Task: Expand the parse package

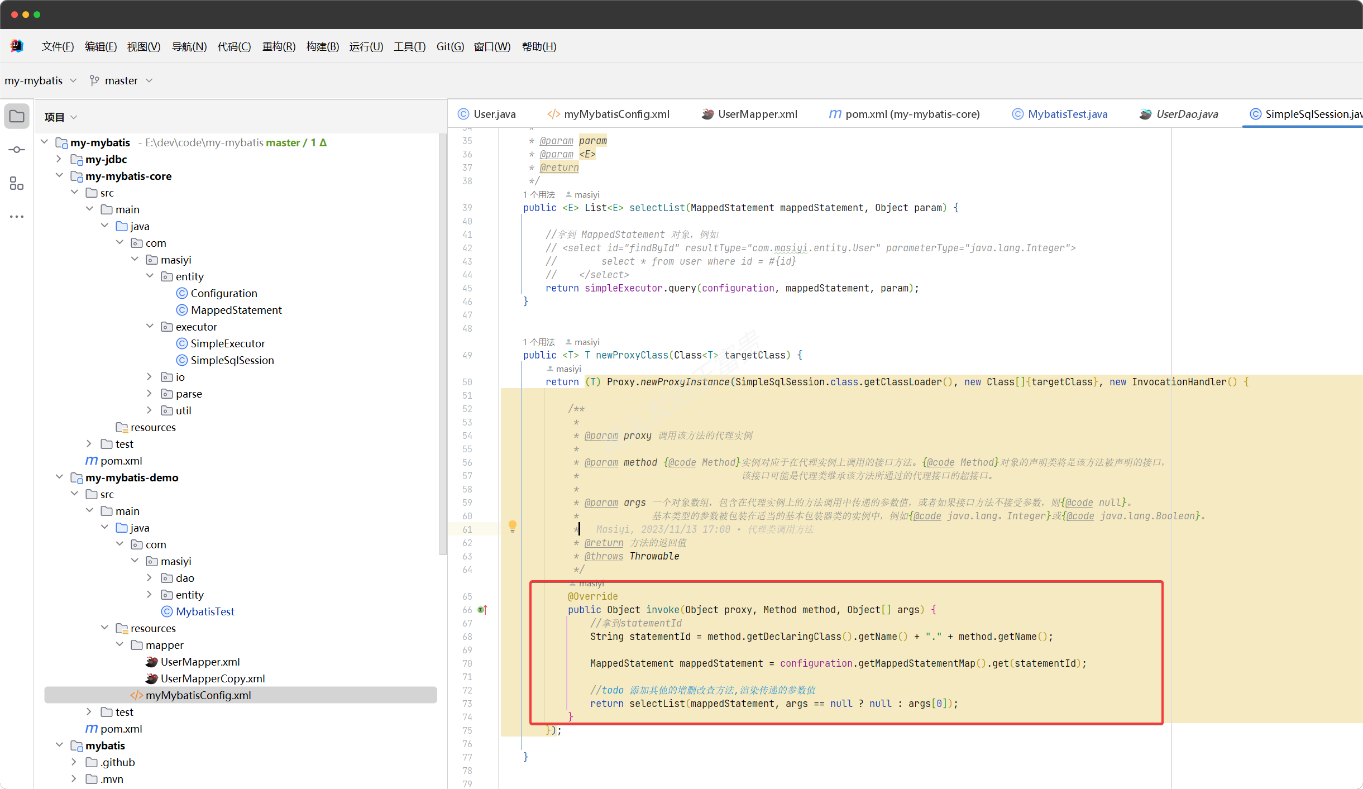Action: tap(149, 393)
